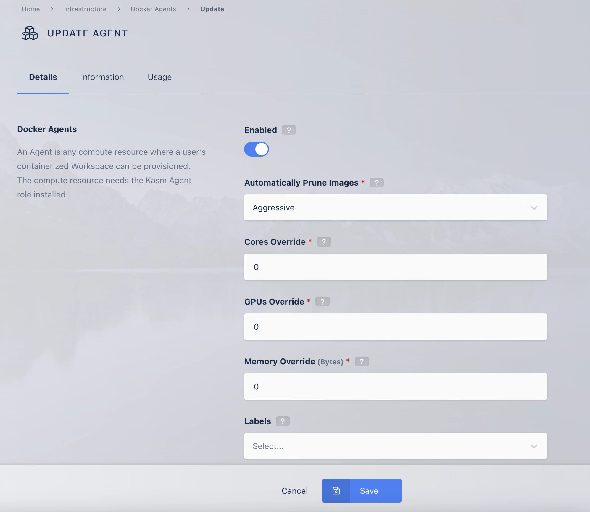The height and width of the screenshot is (512, 590).
Task: Click the Labels help question mark icon
Action: tap(283, 421)
